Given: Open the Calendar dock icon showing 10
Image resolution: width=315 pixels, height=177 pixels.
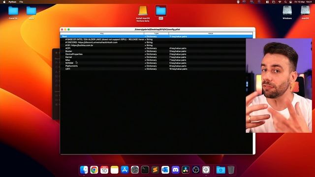Looking at the screenshot, I should coord(104,170).
